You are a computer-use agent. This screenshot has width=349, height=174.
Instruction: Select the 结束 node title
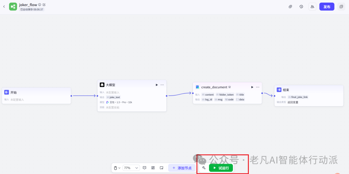tap(286, 90)
